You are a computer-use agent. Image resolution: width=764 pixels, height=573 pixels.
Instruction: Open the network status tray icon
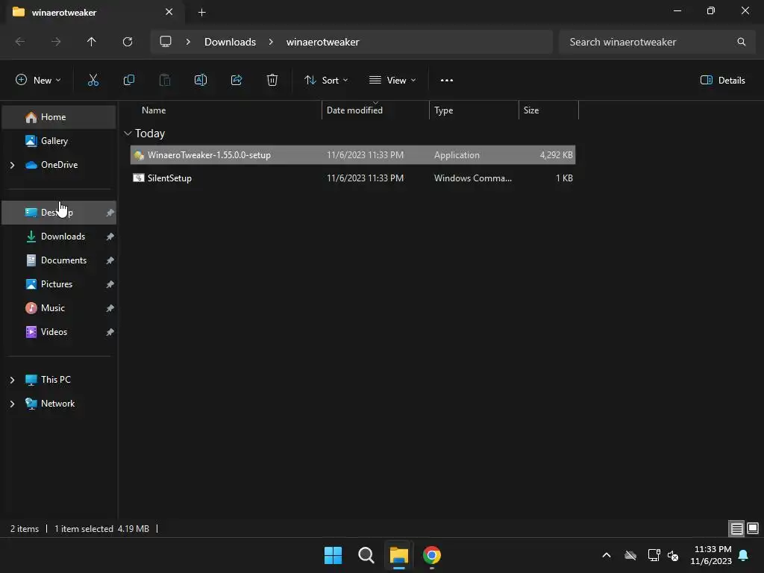[x=654, y=555]
